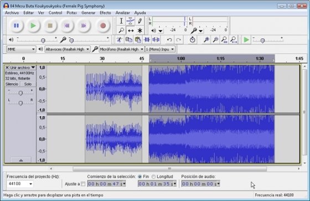
Task: Zoom out of the waveform
Action: coord(215,40)
